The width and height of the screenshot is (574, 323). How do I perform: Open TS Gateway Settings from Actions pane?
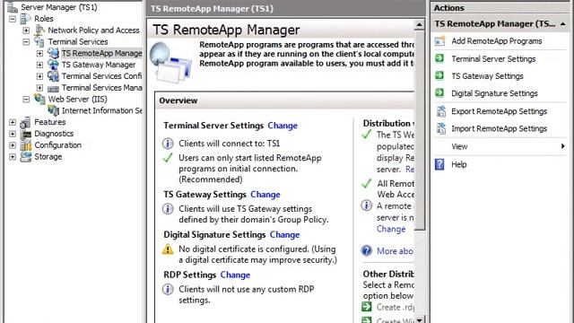[x=487, y=76]
